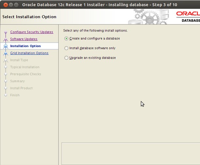Click the Configure Security Updates step bullet icon

pos(6,32)
